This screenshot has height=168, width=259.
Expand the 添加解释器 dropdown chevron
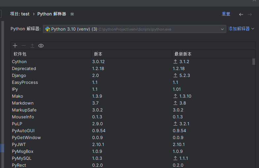point(253,29)
